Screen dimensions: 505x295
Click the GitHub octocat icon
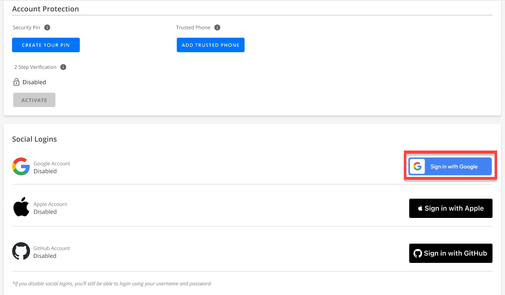[x=21, y=251]
